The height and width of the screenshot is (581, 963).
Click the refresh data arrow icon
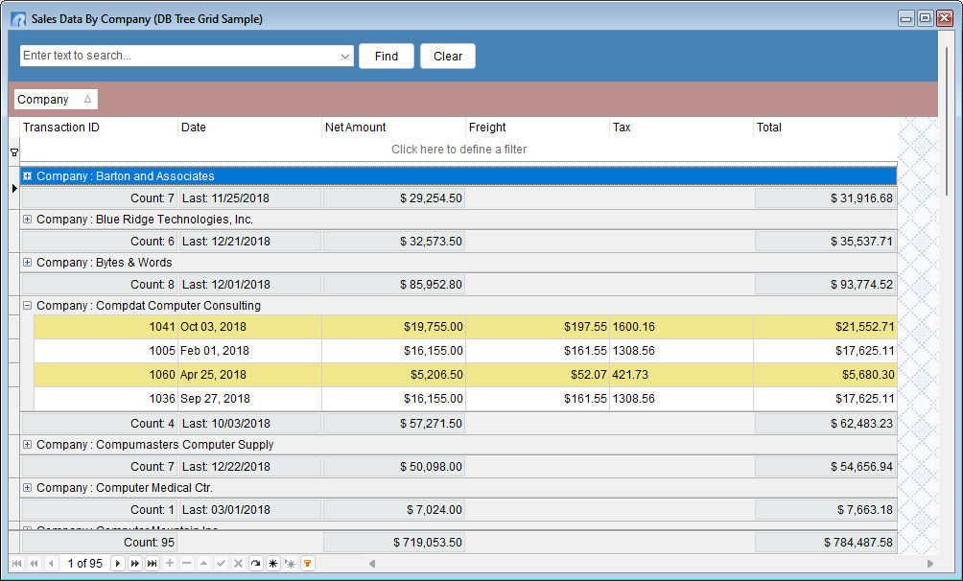(x=255, y=563)
